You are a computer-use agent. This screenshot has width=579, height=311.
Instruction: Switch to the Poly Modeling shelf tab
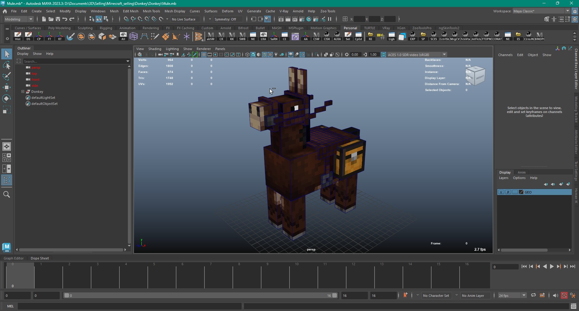point(59,28)
